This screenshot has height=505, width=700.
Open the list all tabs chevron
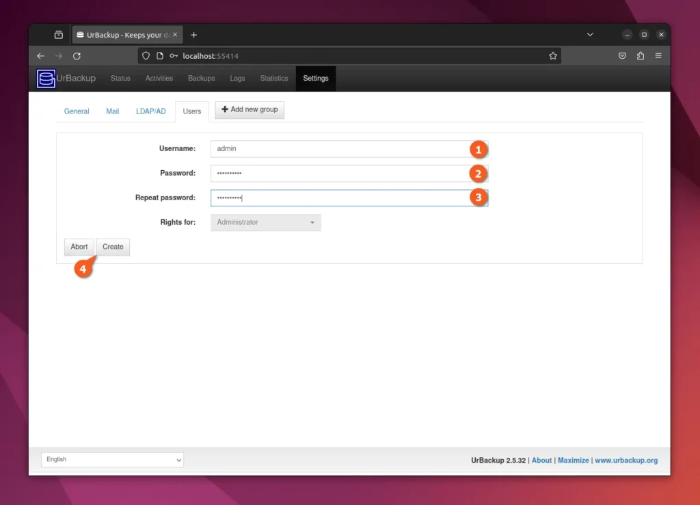coord(590,34)
